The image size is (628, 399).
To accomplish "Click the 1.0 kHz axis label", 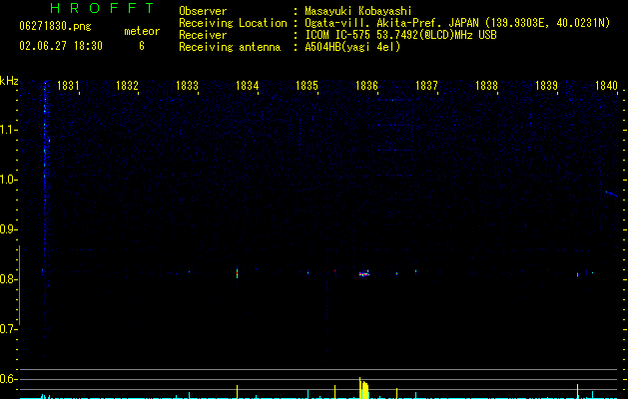I will [8, 180].
